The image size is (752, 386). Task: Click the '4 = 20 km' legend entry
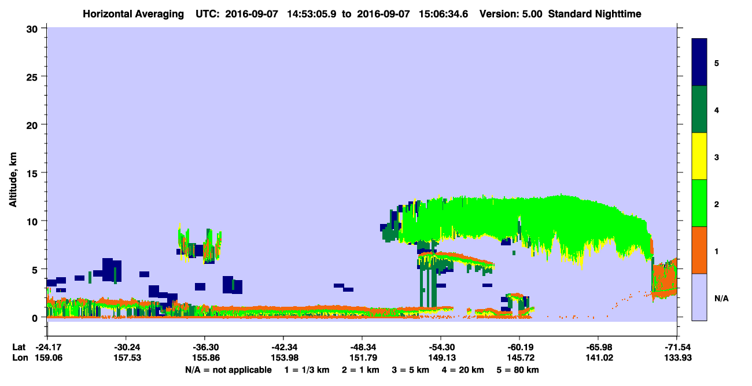click(463, 370)
